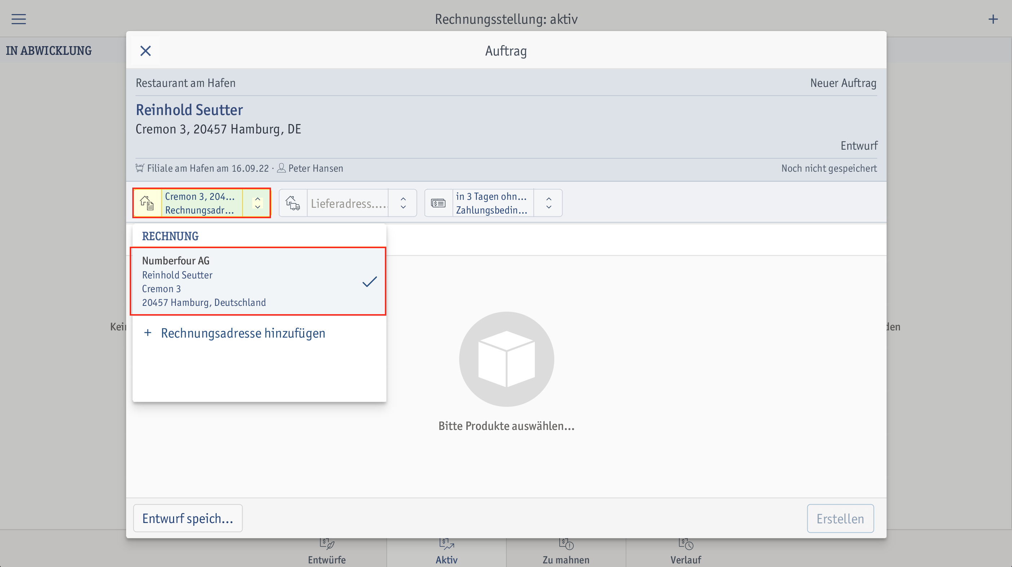
Task: Click the IN ABWICKLUNG header
Action: tap(49, 51)
